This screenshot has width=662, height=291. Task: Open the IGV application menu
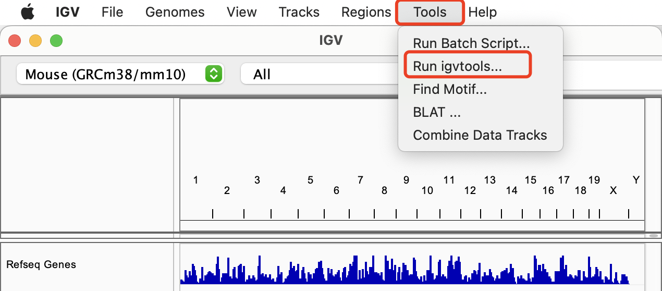click(x=68, y=12)
